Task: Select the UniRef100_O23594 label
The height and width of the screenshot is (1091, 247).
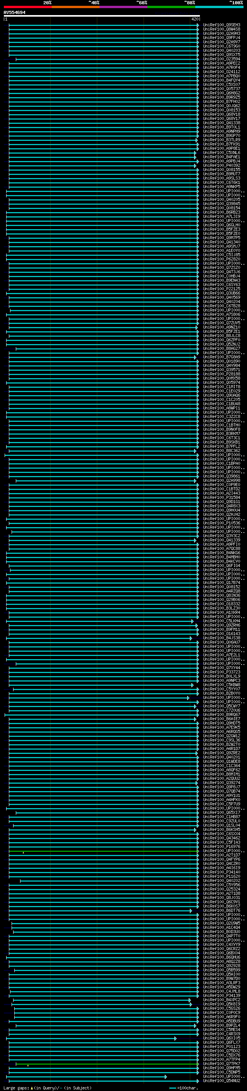Action: point(222,59)
